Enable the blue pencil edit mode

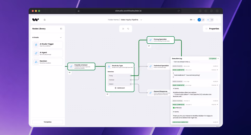199,20
